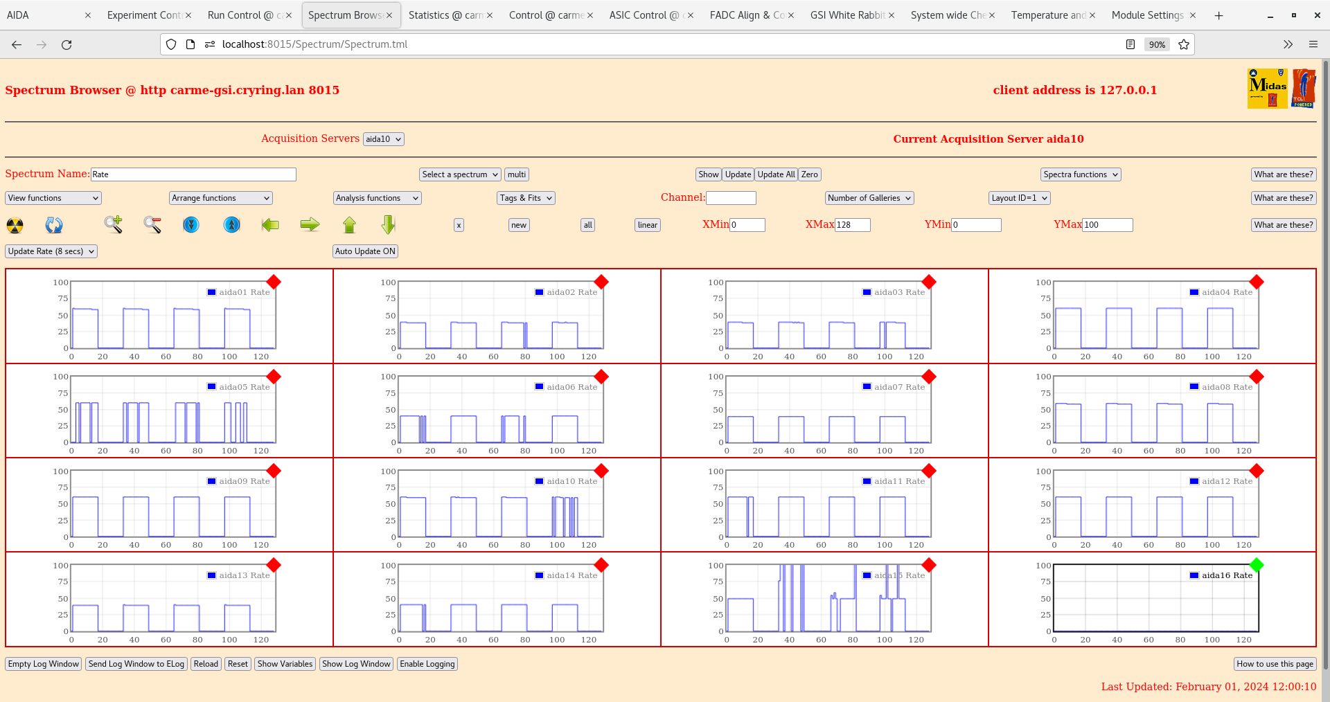Viewport: 1330px width, 702px height.
Task: Open the Select a spectrum dropdown
Action: (x=459, y=174)
